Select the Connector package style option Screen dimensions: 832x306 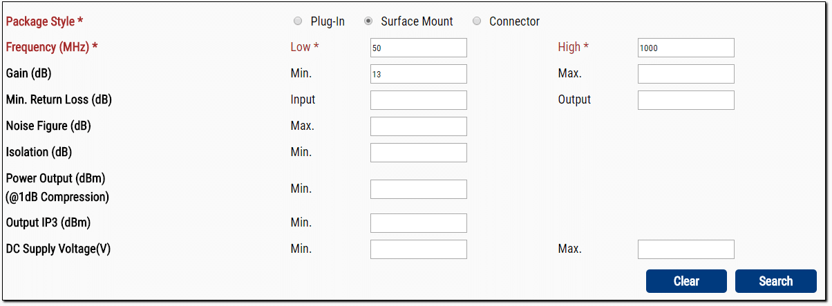477,21
